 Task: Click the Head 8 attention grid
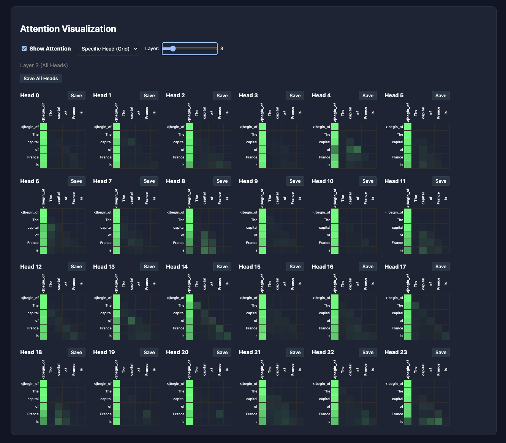coord(208,231)
